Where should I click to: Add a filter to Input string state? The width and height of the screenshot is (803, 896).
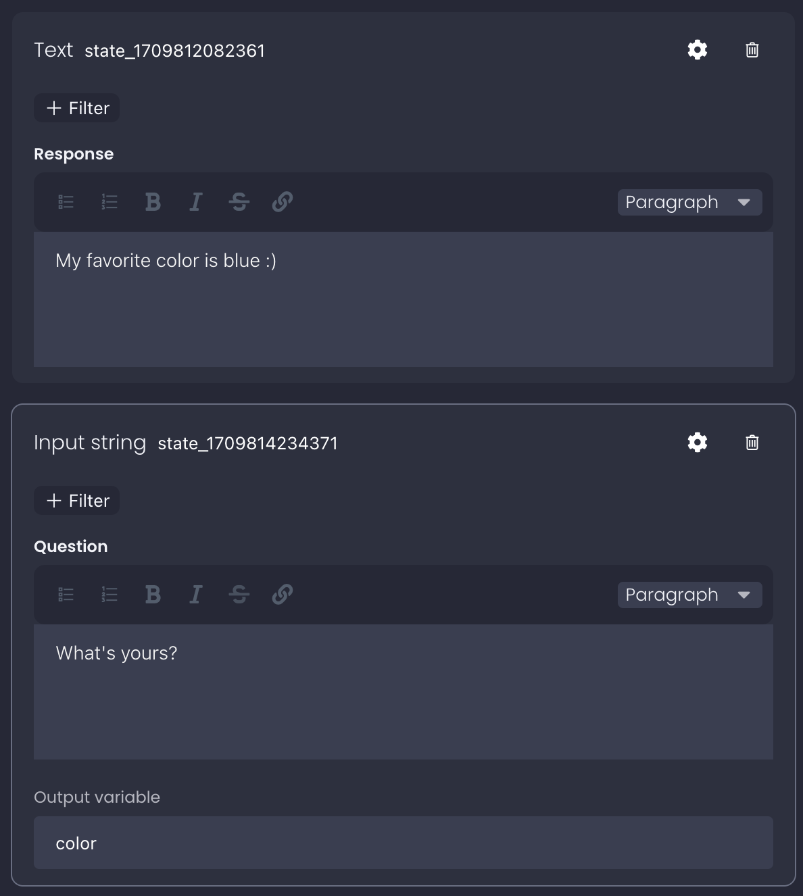click(x=77, y=501)
